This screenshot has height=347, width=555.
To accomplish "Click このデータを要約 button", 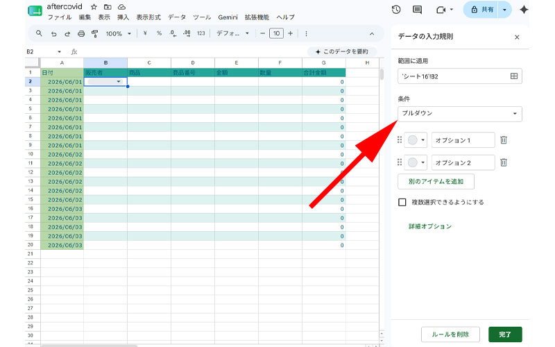I will point(342,51).
